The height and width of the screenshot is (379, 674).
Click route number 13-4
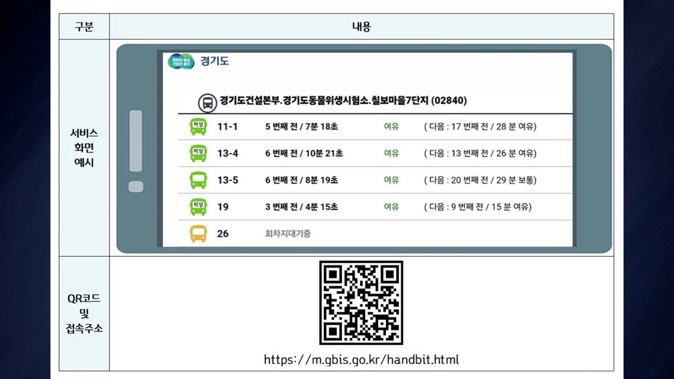click(x=228, y=154)
